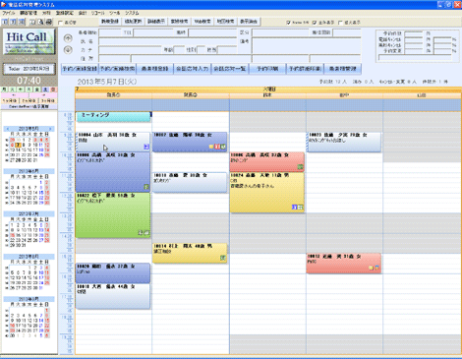Click yellow note icon on appointment 10012

[372, 268]
